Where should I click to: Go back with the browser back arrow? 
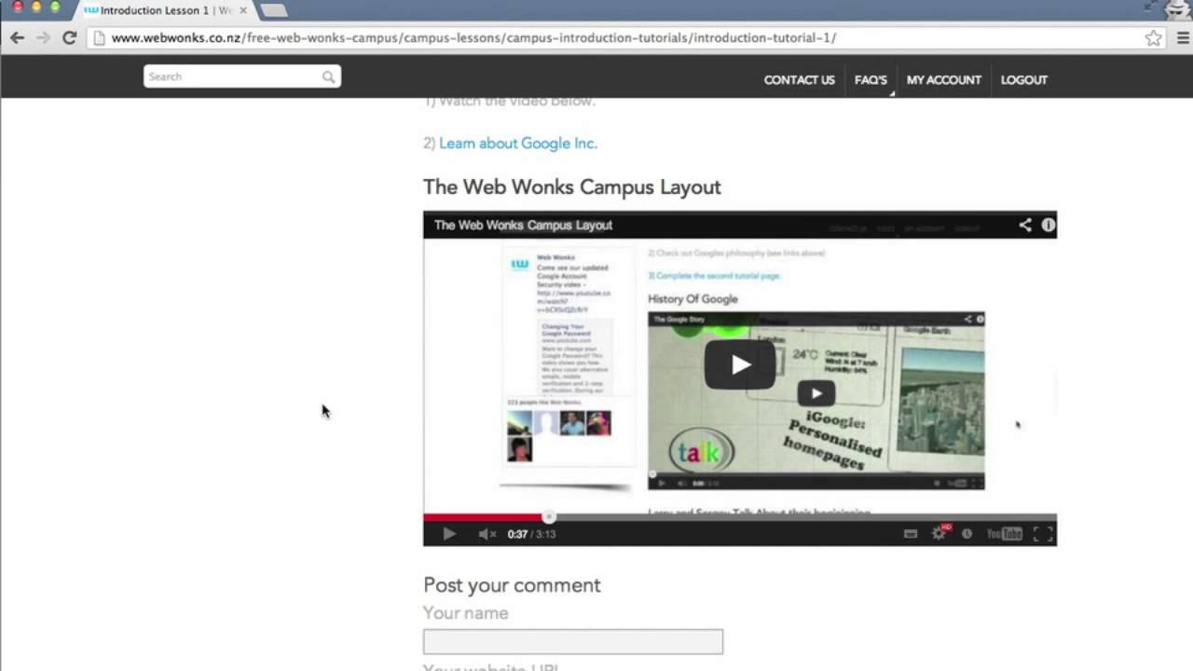coord(17,38)
